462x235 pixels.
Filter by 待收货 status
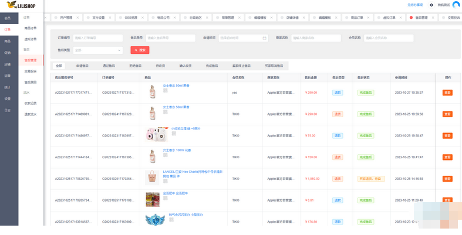click(x=160, y=66)
